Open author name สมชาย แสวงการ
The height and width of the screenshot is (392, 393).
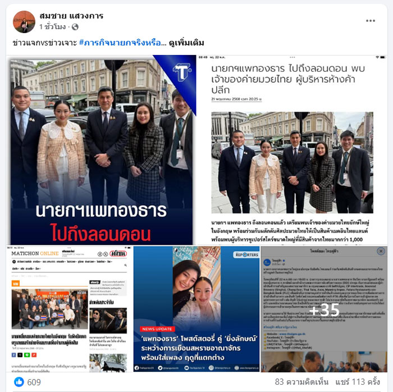point(71,16)
